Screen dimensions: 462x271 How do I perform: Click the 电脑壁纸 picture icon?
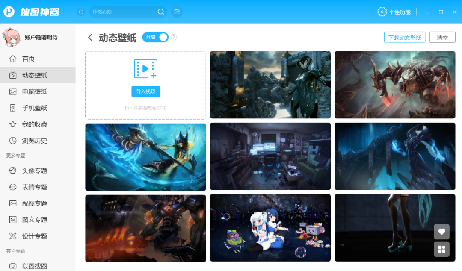(13, 91)
